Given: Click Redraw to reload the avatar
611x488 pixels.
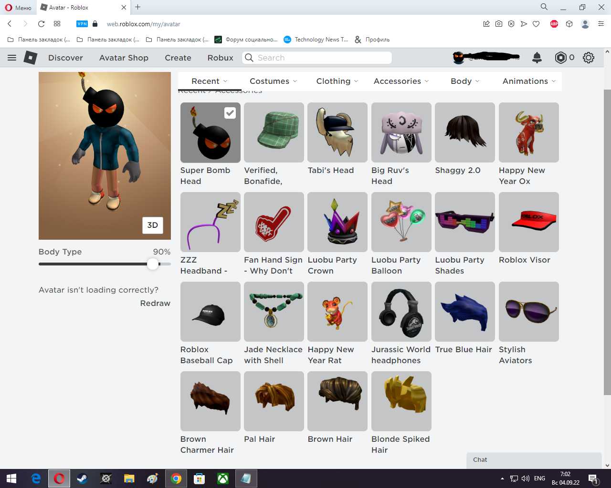Looking at the screenshot, I should (x=155, y=303).
